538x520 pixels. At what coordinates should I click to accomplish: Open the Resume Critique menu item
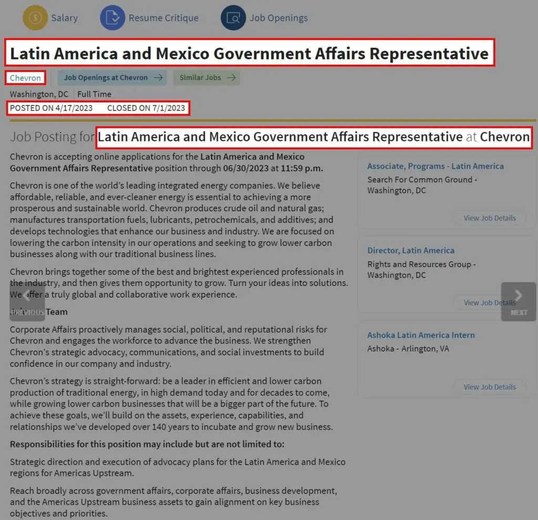pyautogui.click(x=163, y=18)
